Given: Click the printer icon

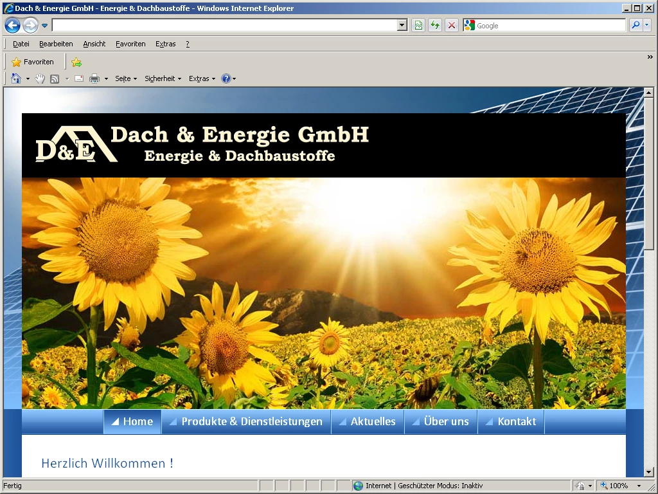Looking at the screenshot, I should tap(94, 78).
